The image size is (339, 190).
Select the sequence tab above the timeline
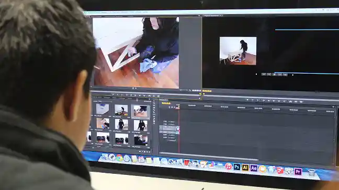[x=164, y=100]
